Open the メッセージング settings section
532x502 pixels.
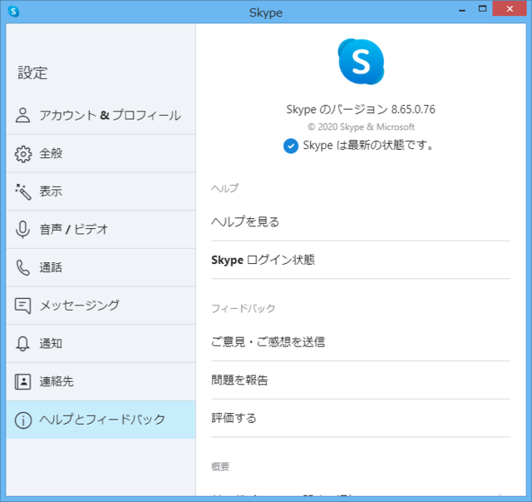[x=101, y=306]
